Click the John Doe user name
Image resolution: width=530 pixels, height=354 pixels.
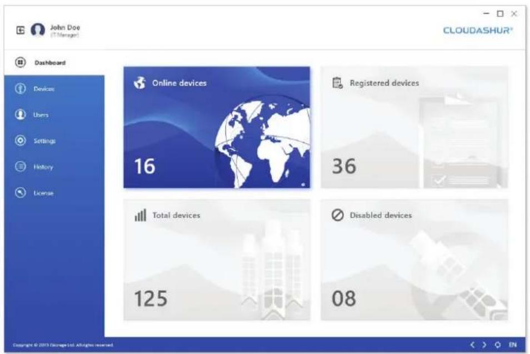pos(65,27)
